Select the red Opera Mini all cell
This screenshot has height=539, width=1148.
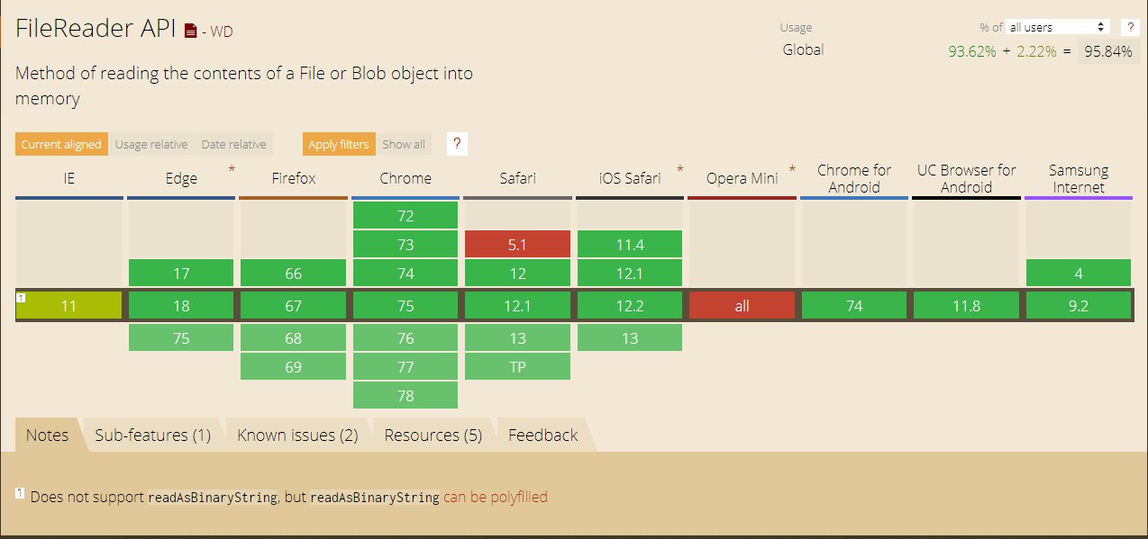(x=743, y=306)
